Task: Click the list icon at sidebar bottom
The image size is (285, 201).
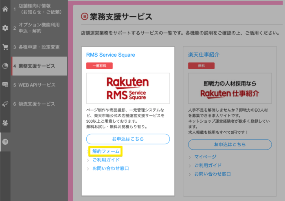Action: [x=5, y=141]
